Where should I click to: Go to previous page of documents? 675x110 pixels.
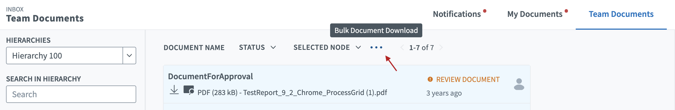point(402,48)
